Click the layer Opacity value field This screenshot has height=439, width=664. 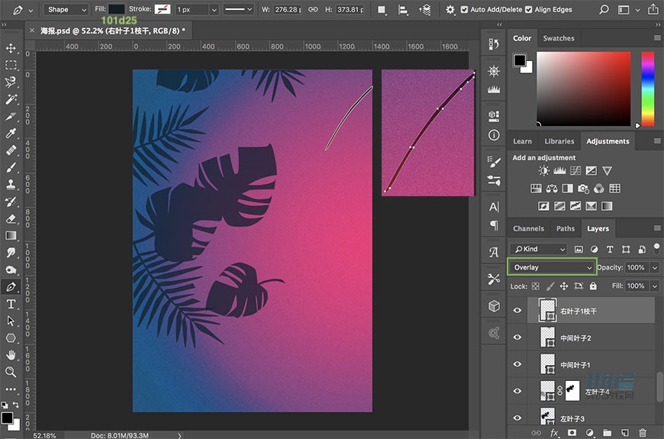[636, 267]
